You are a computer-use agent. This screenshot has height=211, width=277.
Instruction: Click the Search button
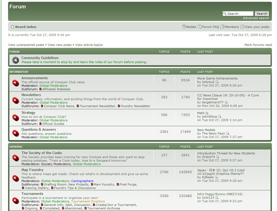coord(262,14)
